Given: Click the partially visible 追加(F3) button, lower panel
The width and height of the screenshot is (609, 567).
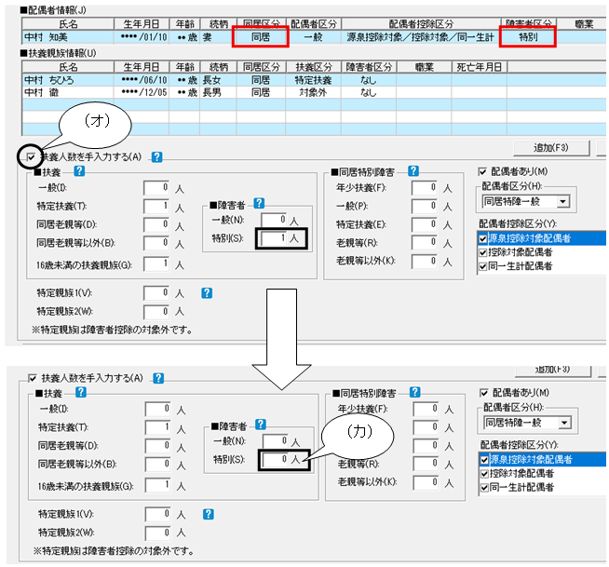Looking at the screenshot, I should click(x=553, y=371).
